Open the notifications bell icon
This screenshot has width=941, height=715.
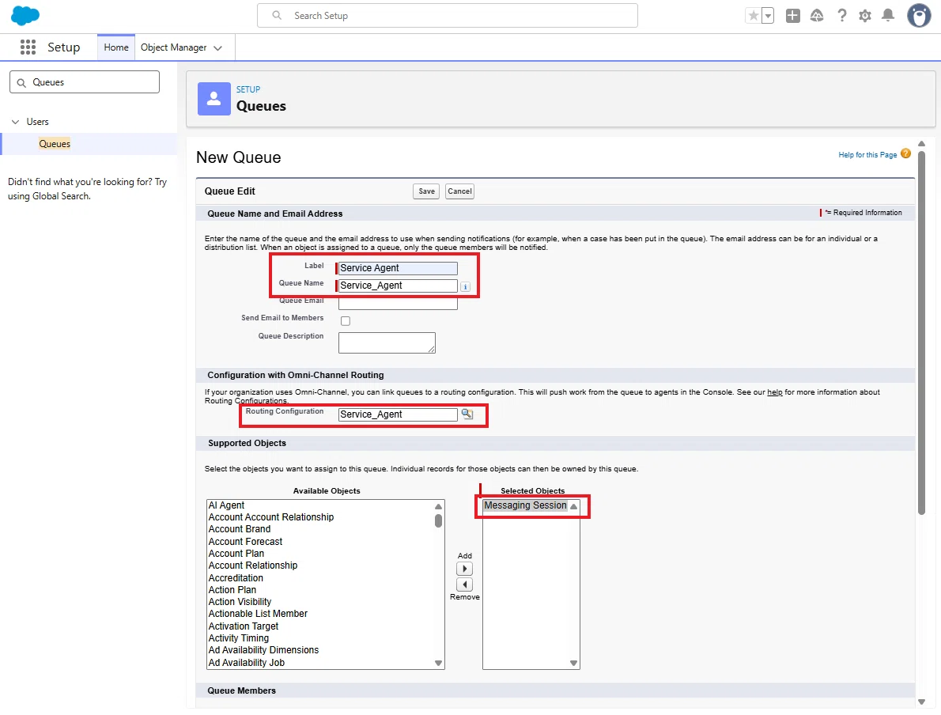coord(888,16)
